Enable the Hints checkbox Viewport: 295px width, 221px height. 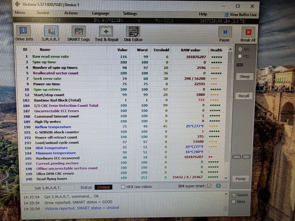coord(233,202)
